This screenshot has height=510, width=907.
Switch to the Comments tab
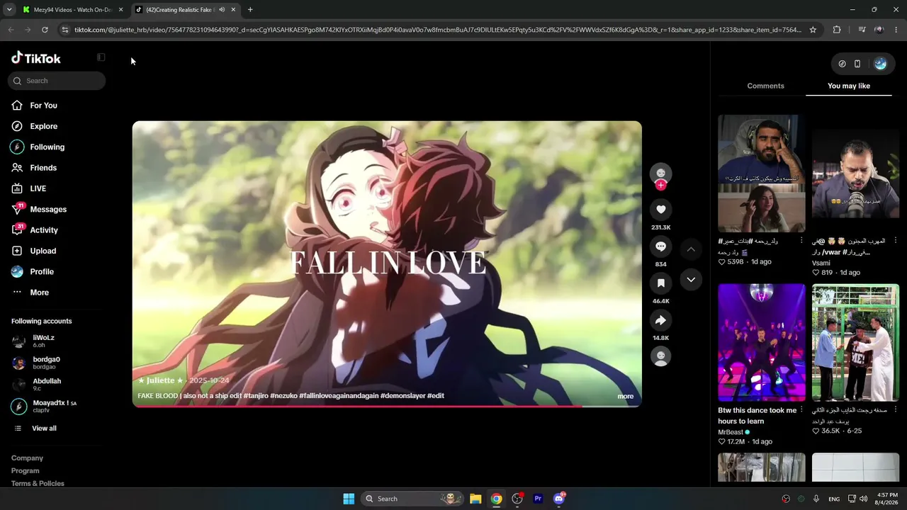[765, 86]
